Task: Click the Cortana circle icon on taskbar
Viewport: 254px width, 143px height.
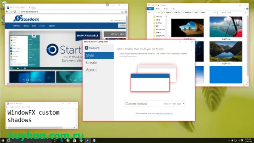Action: click(x=9, y=140)
